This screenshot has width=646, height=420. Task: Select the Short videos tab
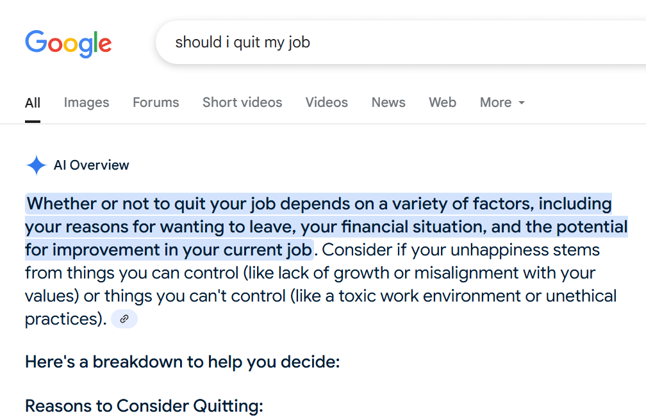[242, 102]
